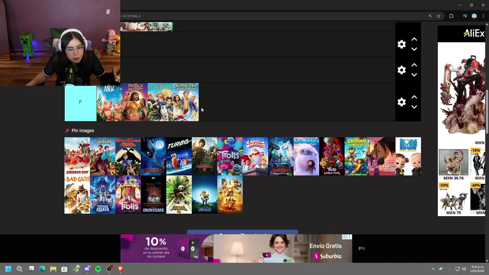Open the Windows Start menu
The height and width of the screenshot is (275, 489).
point(8,269)
